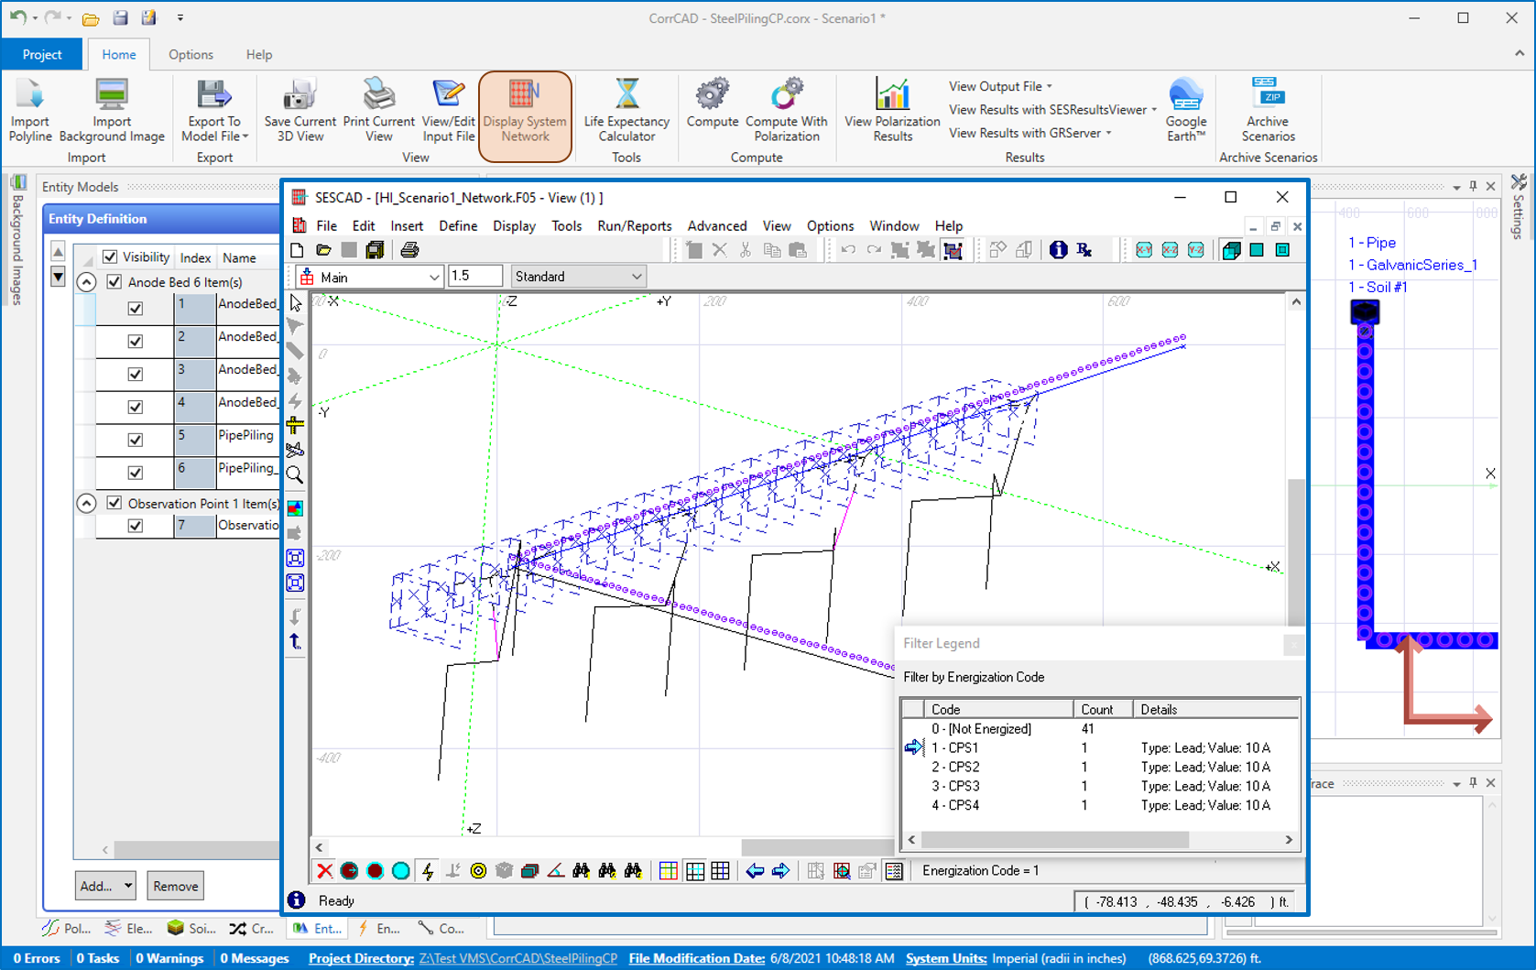Select X-Y plane view icon
The image size is (1536, 970).
coord(1144,249)
